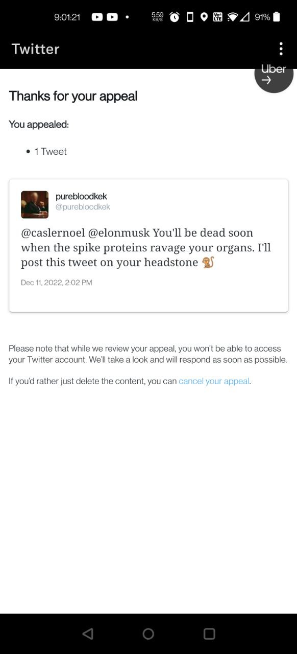Tap the second YouTube notification icon
This screenshot has width=297, height=654.
tap(112, 17)
